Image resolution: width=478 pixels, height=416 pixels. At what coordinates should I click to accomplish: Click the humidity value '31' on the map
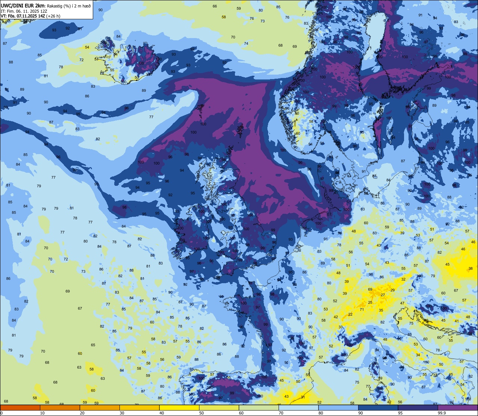[303, 397]
